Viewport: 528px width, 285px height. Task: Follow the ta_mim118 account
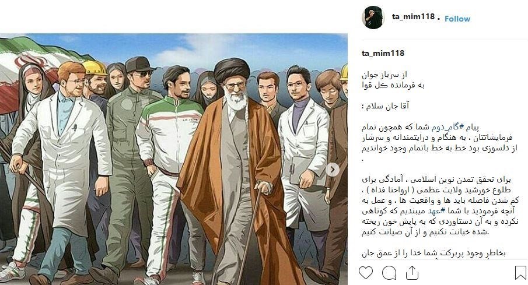[x=457, y=19]
